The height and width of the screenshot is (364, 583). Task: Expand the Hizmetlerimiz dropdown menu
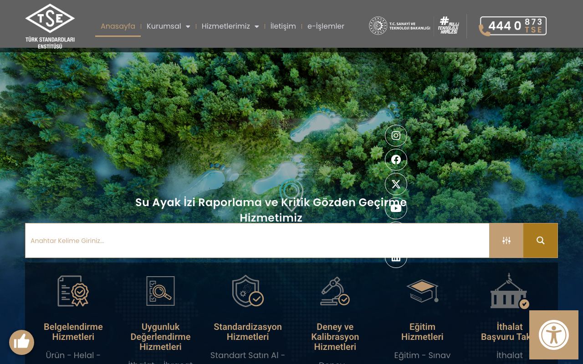[230, 26]
